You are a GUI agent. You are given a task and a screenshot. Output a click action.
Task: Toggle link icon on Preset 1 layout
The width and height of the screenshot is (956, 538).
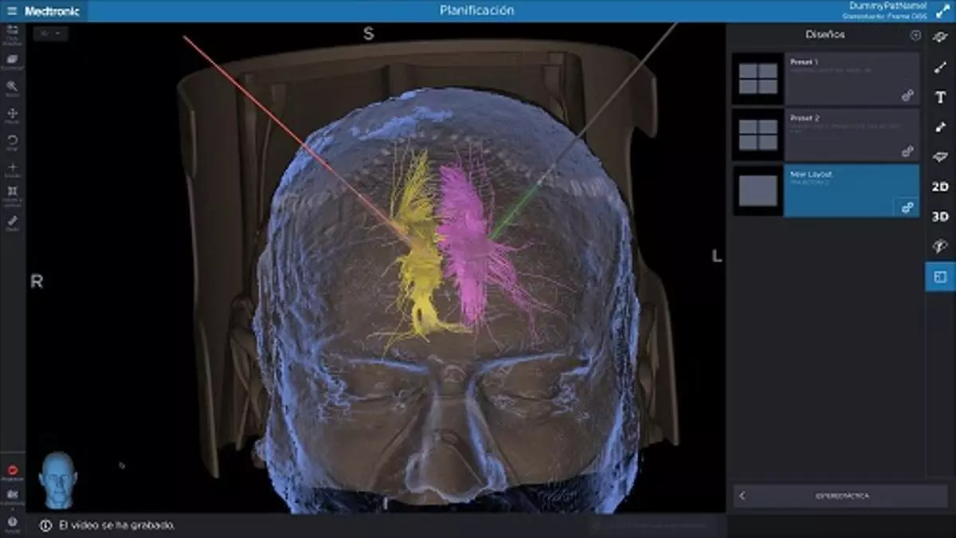click(907, 96)
